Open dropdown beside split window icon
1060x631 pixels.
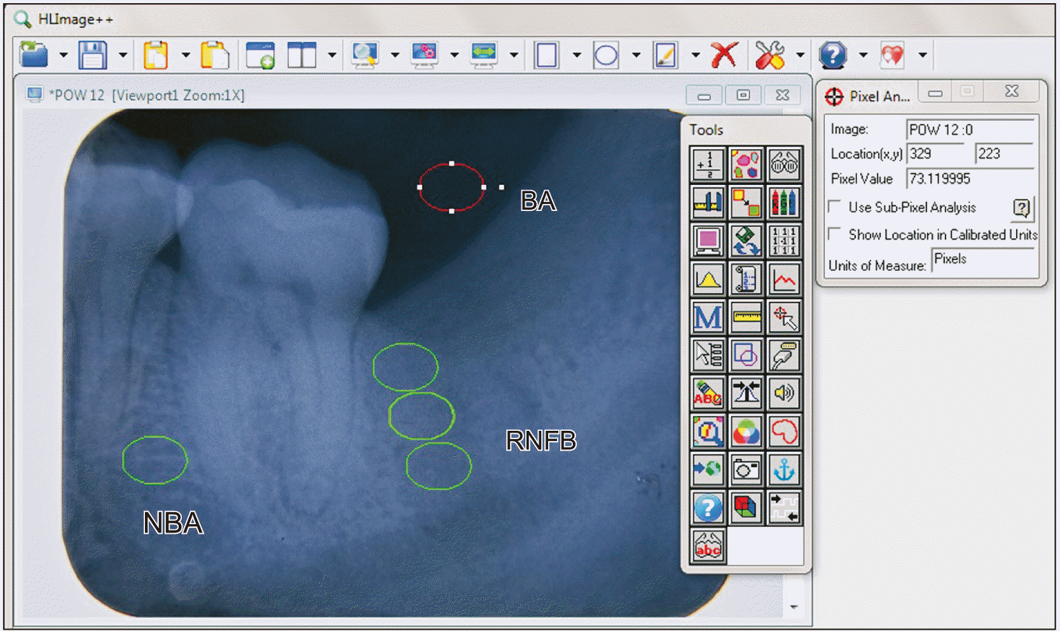(x=332, y=55)
